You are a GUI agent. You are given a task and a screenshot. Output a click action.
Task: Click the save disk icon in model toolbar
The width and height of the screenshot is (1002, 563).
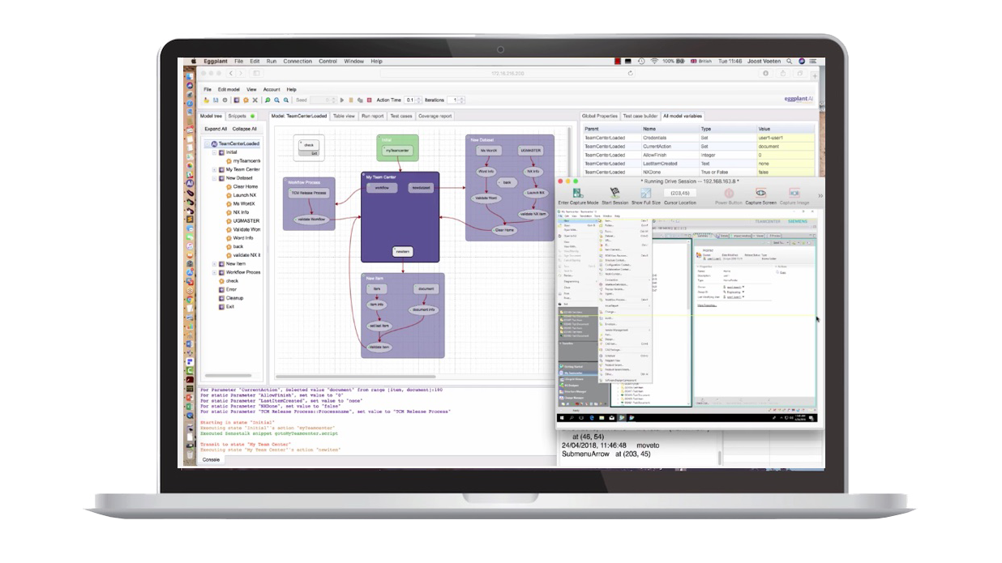click(216, 100)
